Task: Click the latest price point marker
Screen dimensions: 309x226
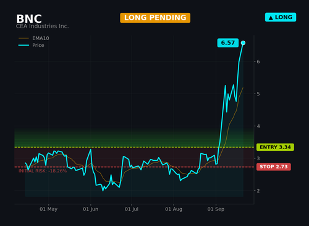Action: (x=243, y=43)
